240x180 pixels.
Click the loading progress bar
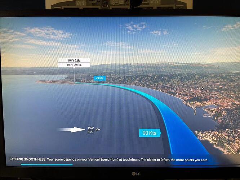tap(47, 165)
